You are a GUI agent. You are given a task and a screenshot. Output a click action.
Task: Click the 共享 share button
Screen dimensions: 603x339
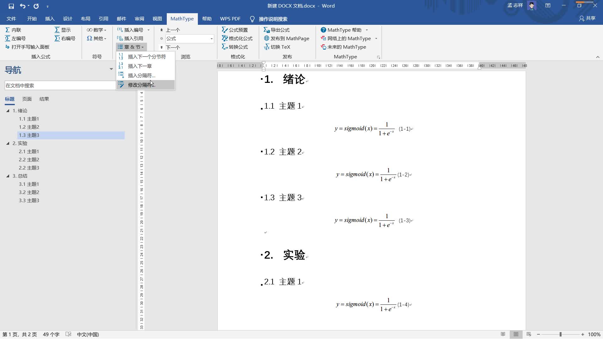pos(587,19)
